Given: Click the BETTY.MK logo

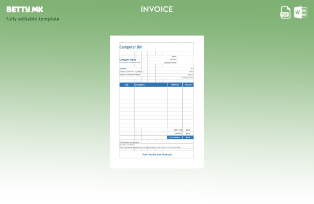Looking at the screenshot, I should pos(25,9).
